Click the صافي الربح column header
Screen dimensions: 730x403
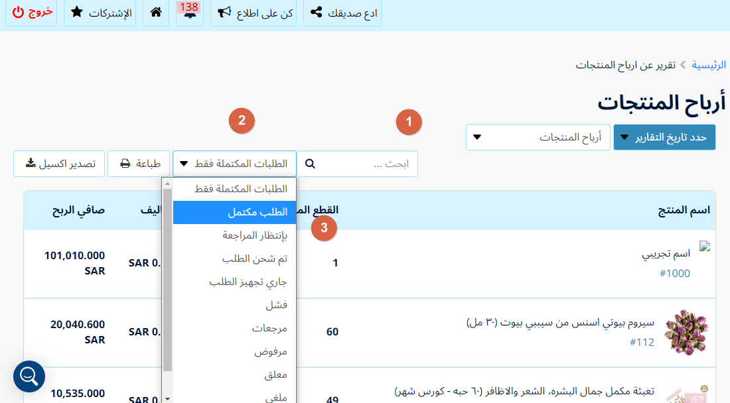tap(78, 210)
